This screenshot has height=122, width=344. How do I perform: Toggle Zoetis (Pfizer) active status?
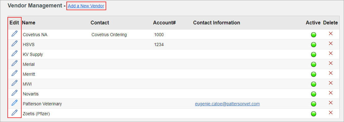point(313,114)
